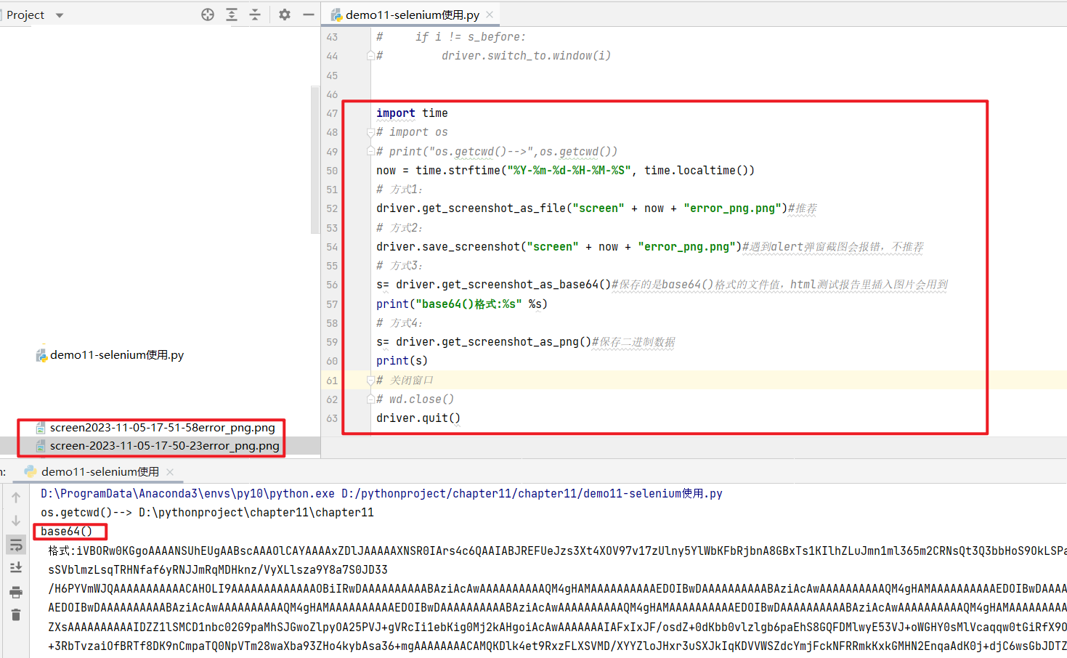The image size is (1067, 658).
Task: Toggle soft-wrap in the run console
Action: pos(16,545)
